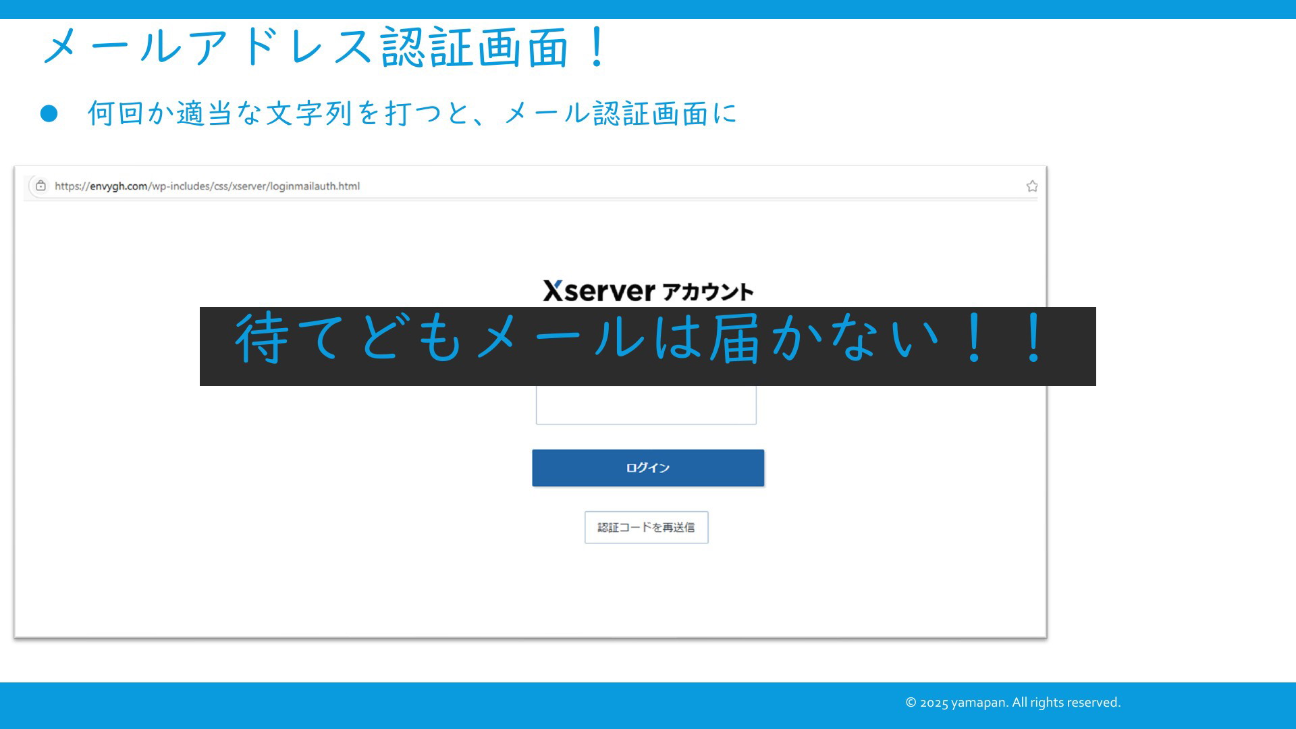Select the envygh.com URL in the address bar
1296x729 pixels.
[x=207, y=186]
